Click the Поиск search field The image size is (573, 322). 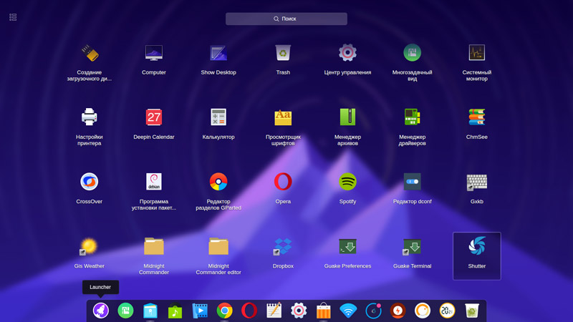click(x=286, y=19)
